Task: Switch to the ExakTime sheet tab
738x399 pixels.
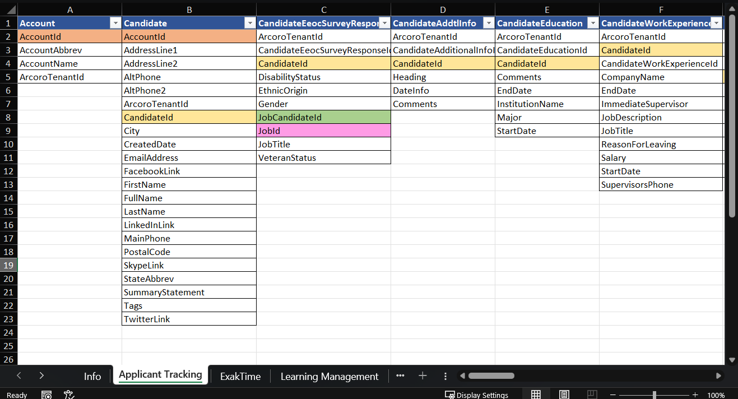Action: pyautogui.click(x=240, y=376)
